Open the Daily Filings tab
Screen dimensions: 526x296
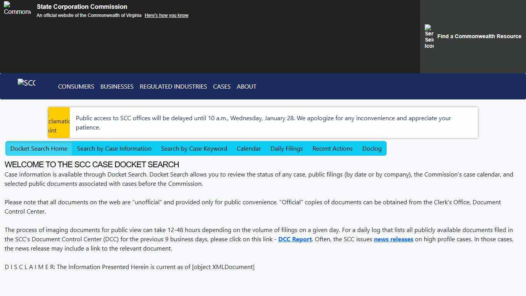(x=286, y=148)
